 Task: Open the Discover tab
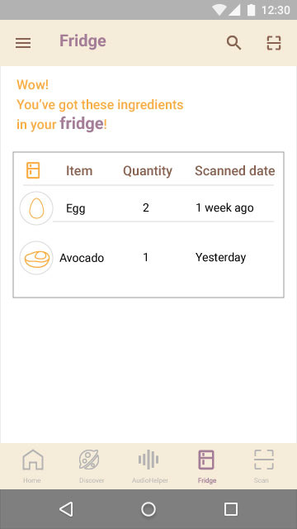[92, 466]
